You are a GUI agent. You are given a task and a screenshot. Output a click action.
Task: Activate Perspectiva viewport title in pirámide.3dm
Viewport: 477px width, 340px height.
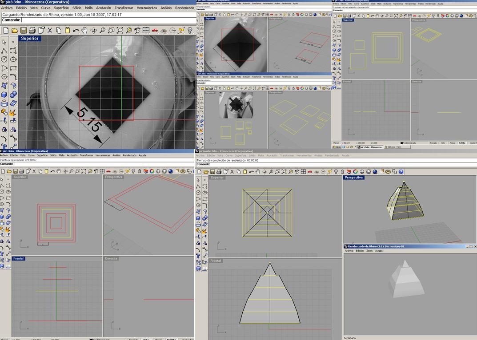click(353, 178)
